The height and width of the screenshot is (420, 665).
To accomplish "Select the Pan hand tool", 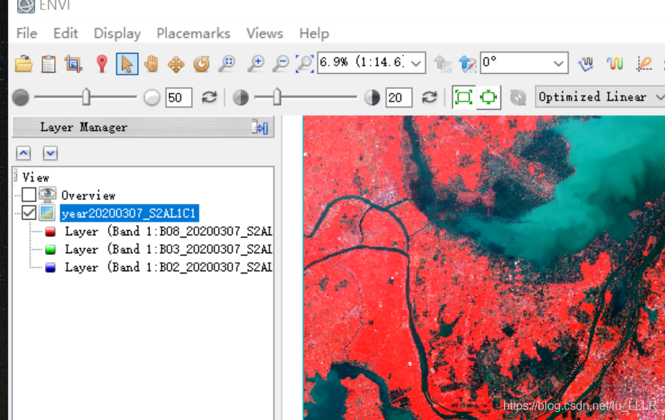I will (x=151, y=64).
